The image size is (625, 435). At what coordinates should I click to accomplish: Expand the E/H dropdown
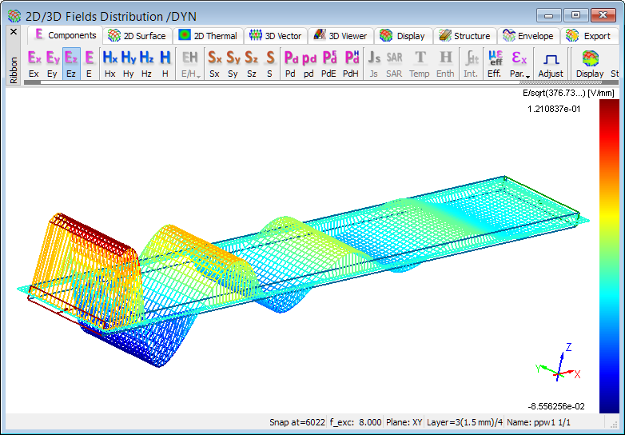point(190,64)
